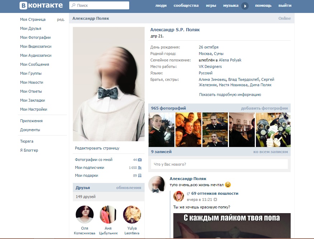Open friend Оля Колесникова's avatar
The image size is (314, 239).
(84, 214)
